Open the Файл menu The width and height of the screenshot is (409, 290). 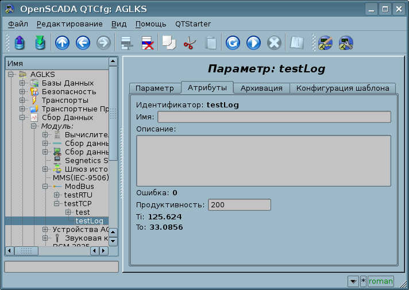coord(18,24)
